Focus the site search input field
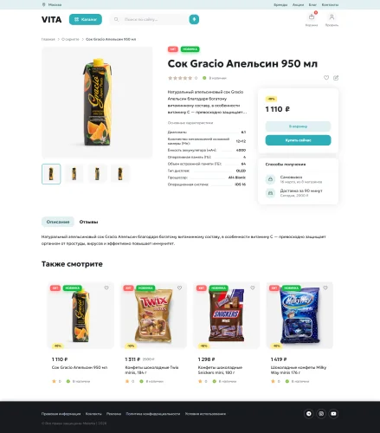 150,19
